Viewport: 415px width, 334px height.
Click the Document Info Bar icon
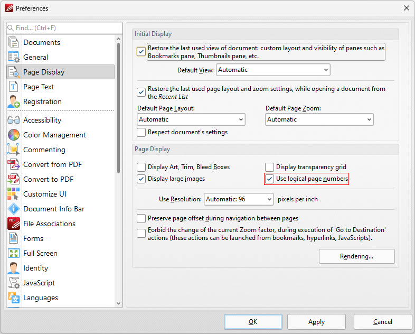pos(14,209)
